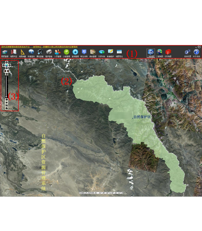This screenshot has height=231, width=202.
Task: Pan the map up with top arrow
Action: (6, 62)
